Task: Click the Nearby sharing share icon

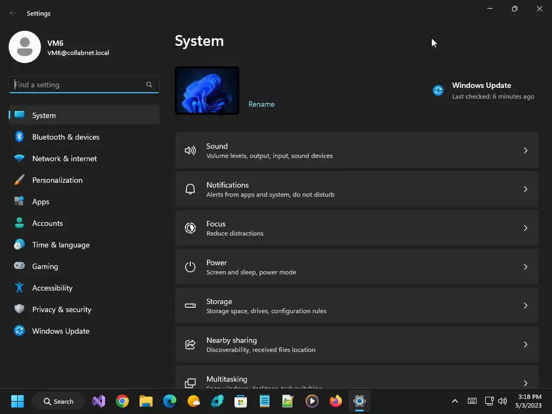Action: pos(190,344)
